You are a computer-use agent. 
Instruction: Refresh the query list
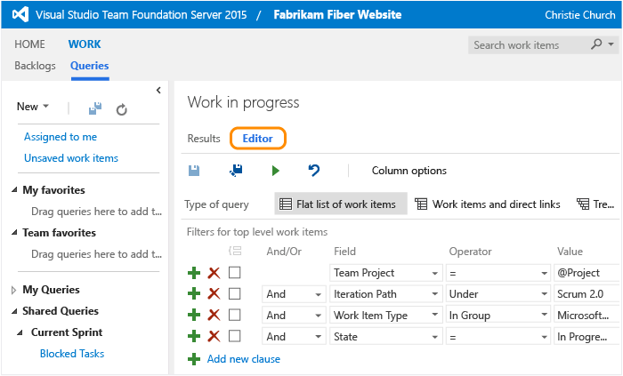pos(122,109)
